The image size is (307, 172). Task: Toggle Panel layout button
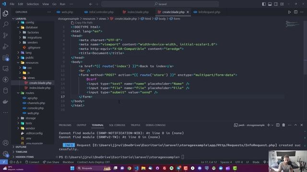(x=270, y=4)
